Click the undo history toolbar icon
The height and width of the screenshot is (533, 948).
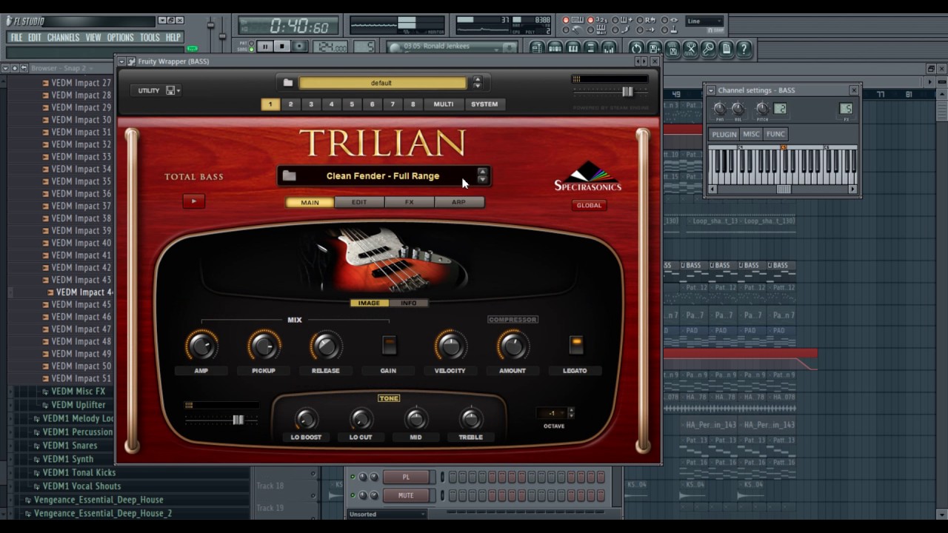(x=636, y=49)
